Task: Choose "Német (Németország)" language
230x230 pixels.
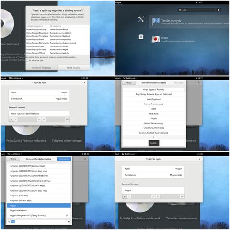Action: point(153,123)
